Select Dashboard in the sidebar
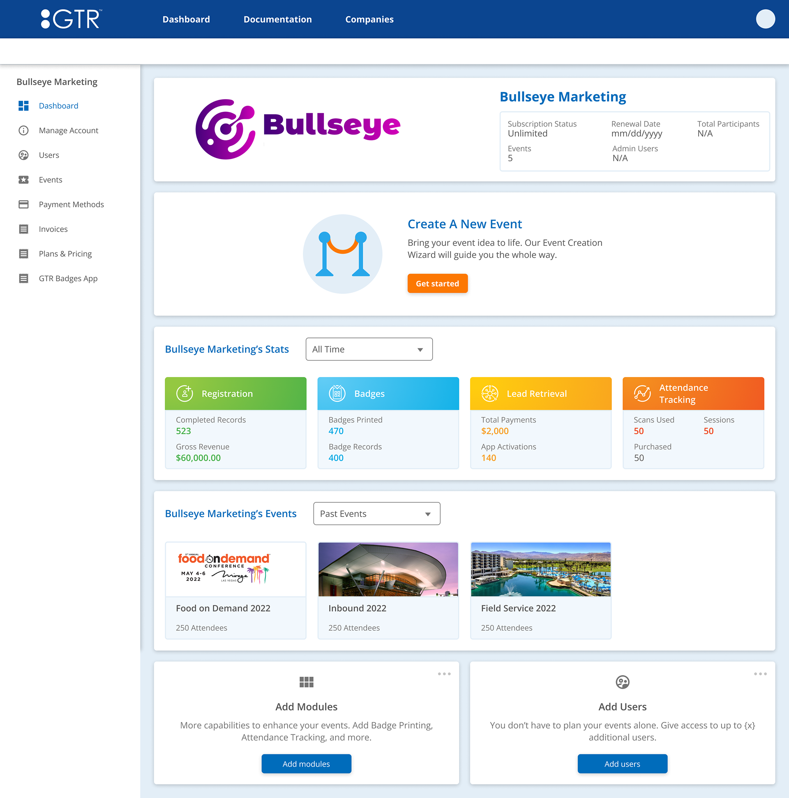The image size is (789, 798). 59,106
